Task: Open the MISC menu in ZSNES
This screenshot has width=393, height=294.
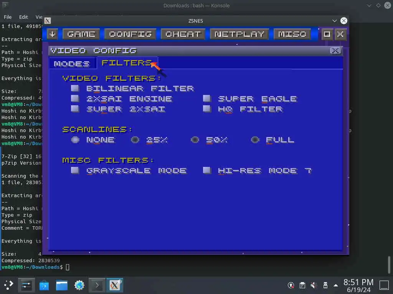Action: [292, 34]
